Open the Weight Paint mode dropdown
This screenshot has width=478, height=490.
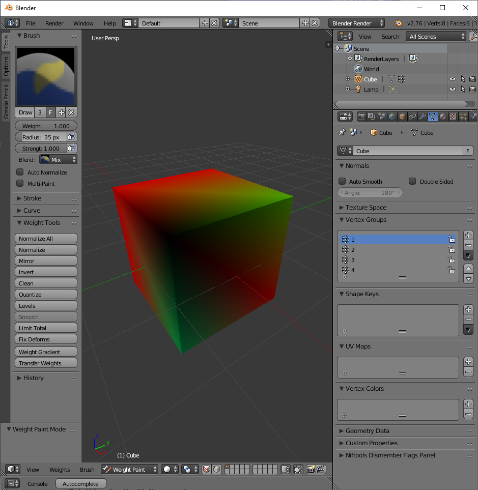pos(129,469)
